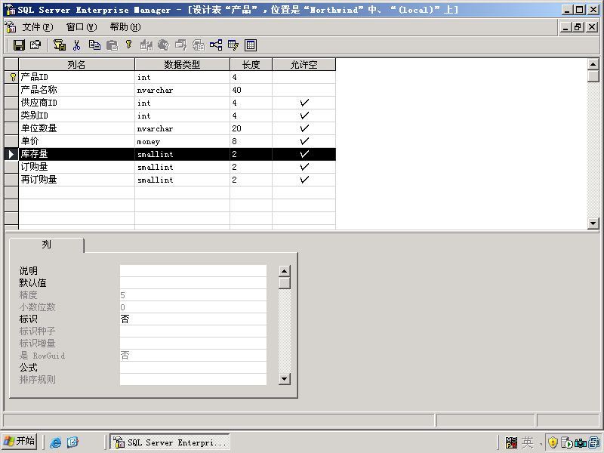Click the Cut scissors icon
The height and width of the screenshot is (453, 604).
(x=77, y=45)
